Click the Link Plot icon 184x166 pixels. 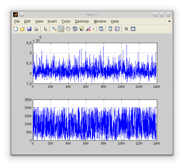click(101, 29)
